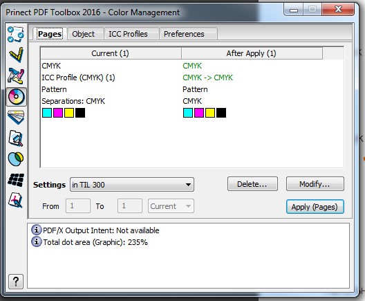The height and width of the screenshot is (301, 365).
Task: Expand the Settings dropdown 'in TIL 300'
Action: [132, 185]
